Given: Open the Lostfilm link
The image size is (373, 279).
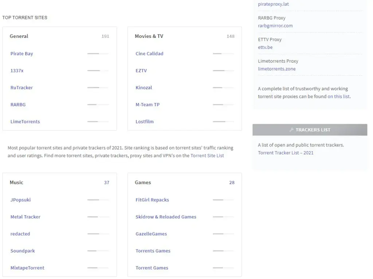Looking at the screenshot, I should point(145,122).
